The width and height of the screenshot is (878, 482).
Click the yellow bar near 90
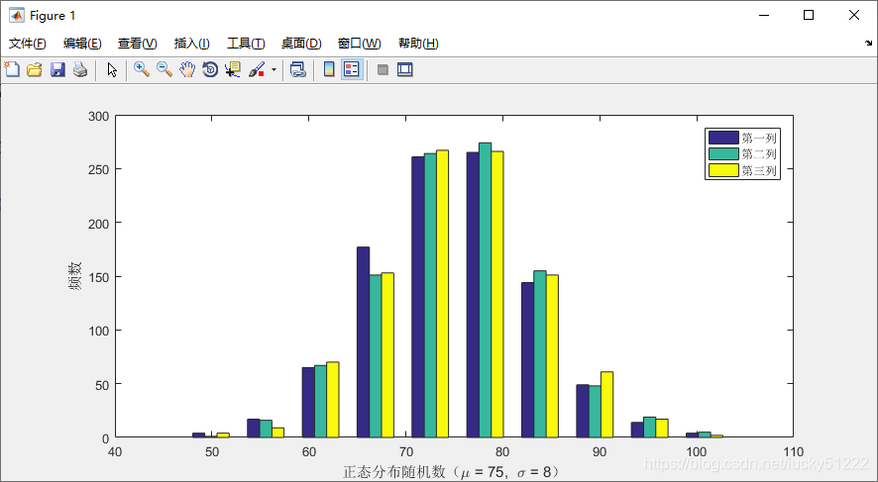(x=606, y=404)
